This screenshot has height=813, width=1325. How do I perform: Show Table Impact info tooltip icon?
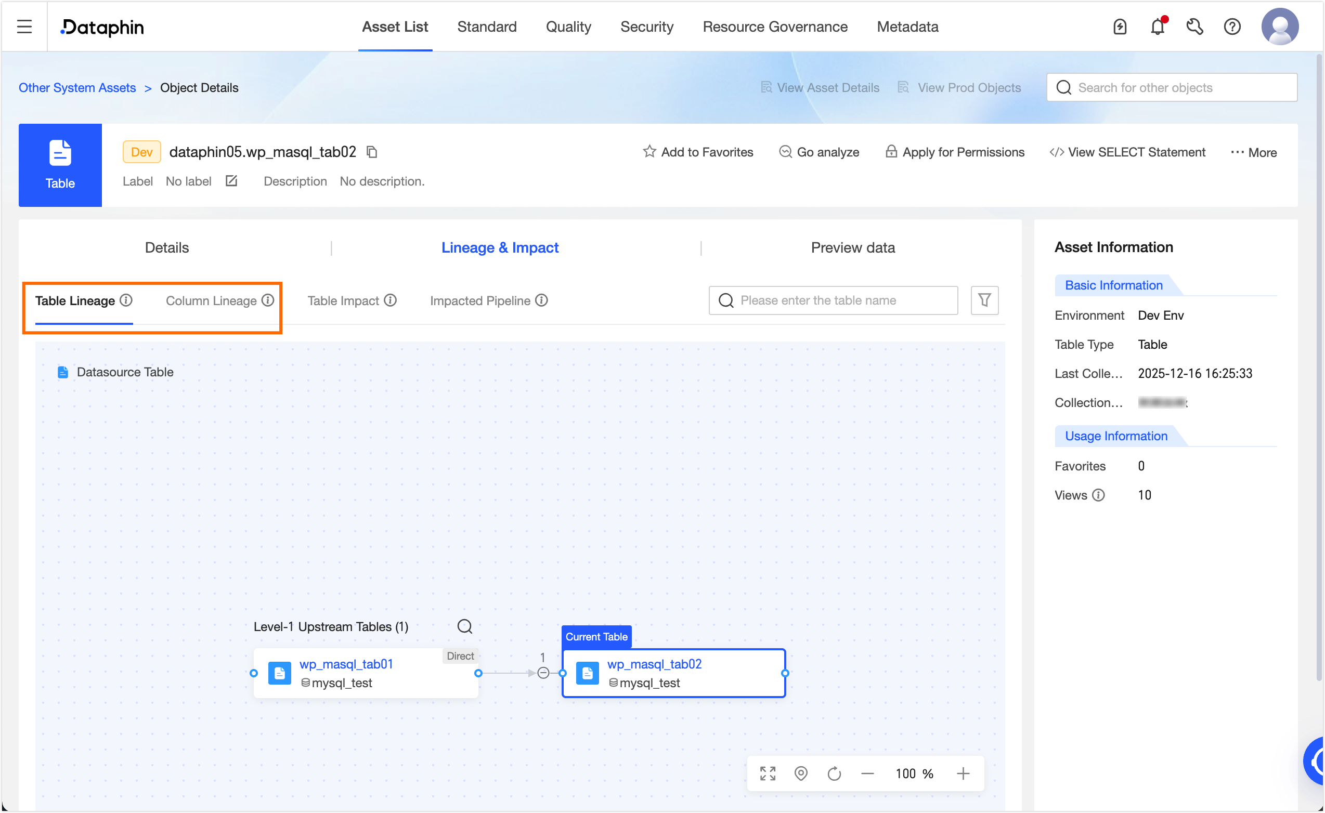tap(391, 300)
